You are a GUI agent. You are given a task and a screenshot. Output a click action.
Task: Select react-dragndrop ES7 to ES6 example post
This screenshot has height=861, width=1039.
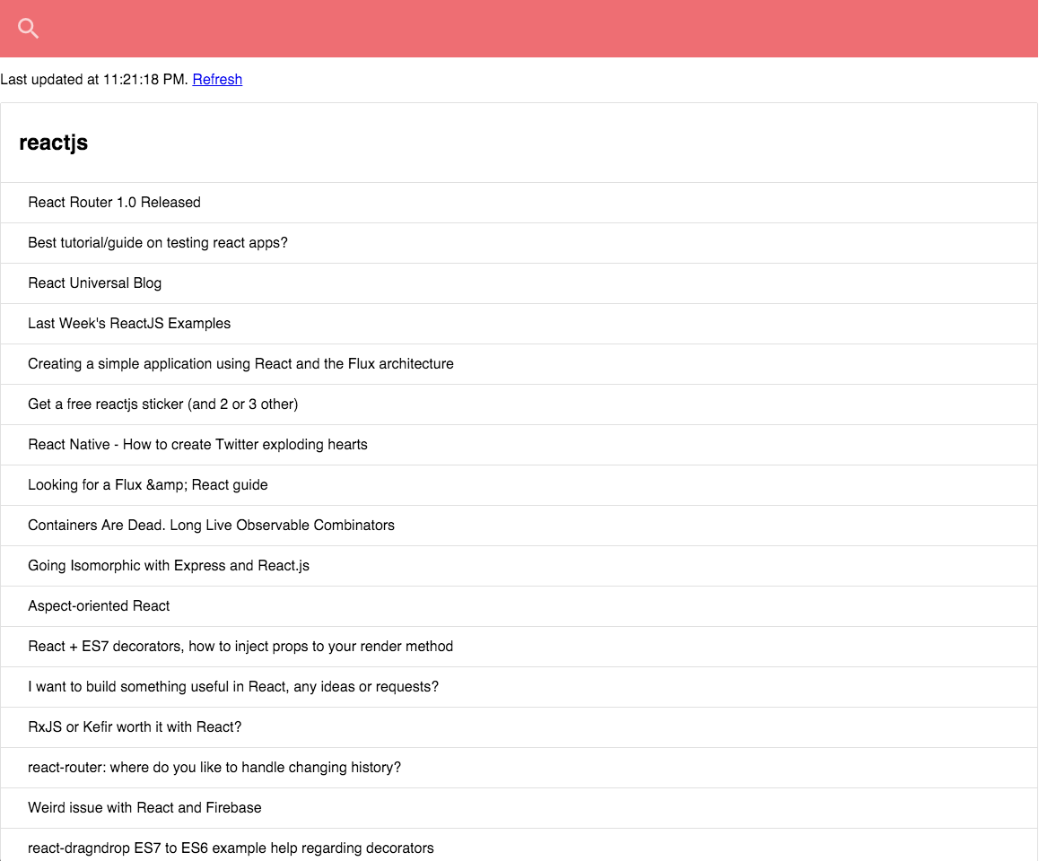tap(519, 846)
